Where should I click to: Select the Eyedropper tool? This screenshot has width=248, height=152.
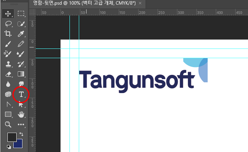click(21, 34)
